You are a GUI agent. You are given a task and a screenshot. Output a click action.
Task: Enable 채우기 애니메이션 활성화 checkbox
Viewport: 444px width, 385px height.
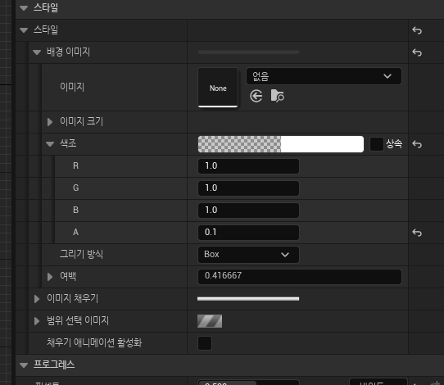(205, 343)
